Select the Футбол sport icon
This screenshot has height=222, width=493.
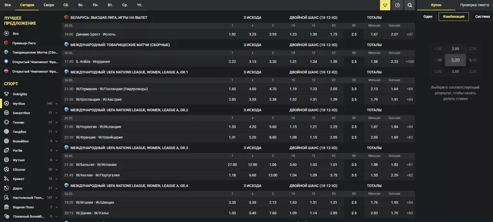pyautogui.click(x=7, y=104)
